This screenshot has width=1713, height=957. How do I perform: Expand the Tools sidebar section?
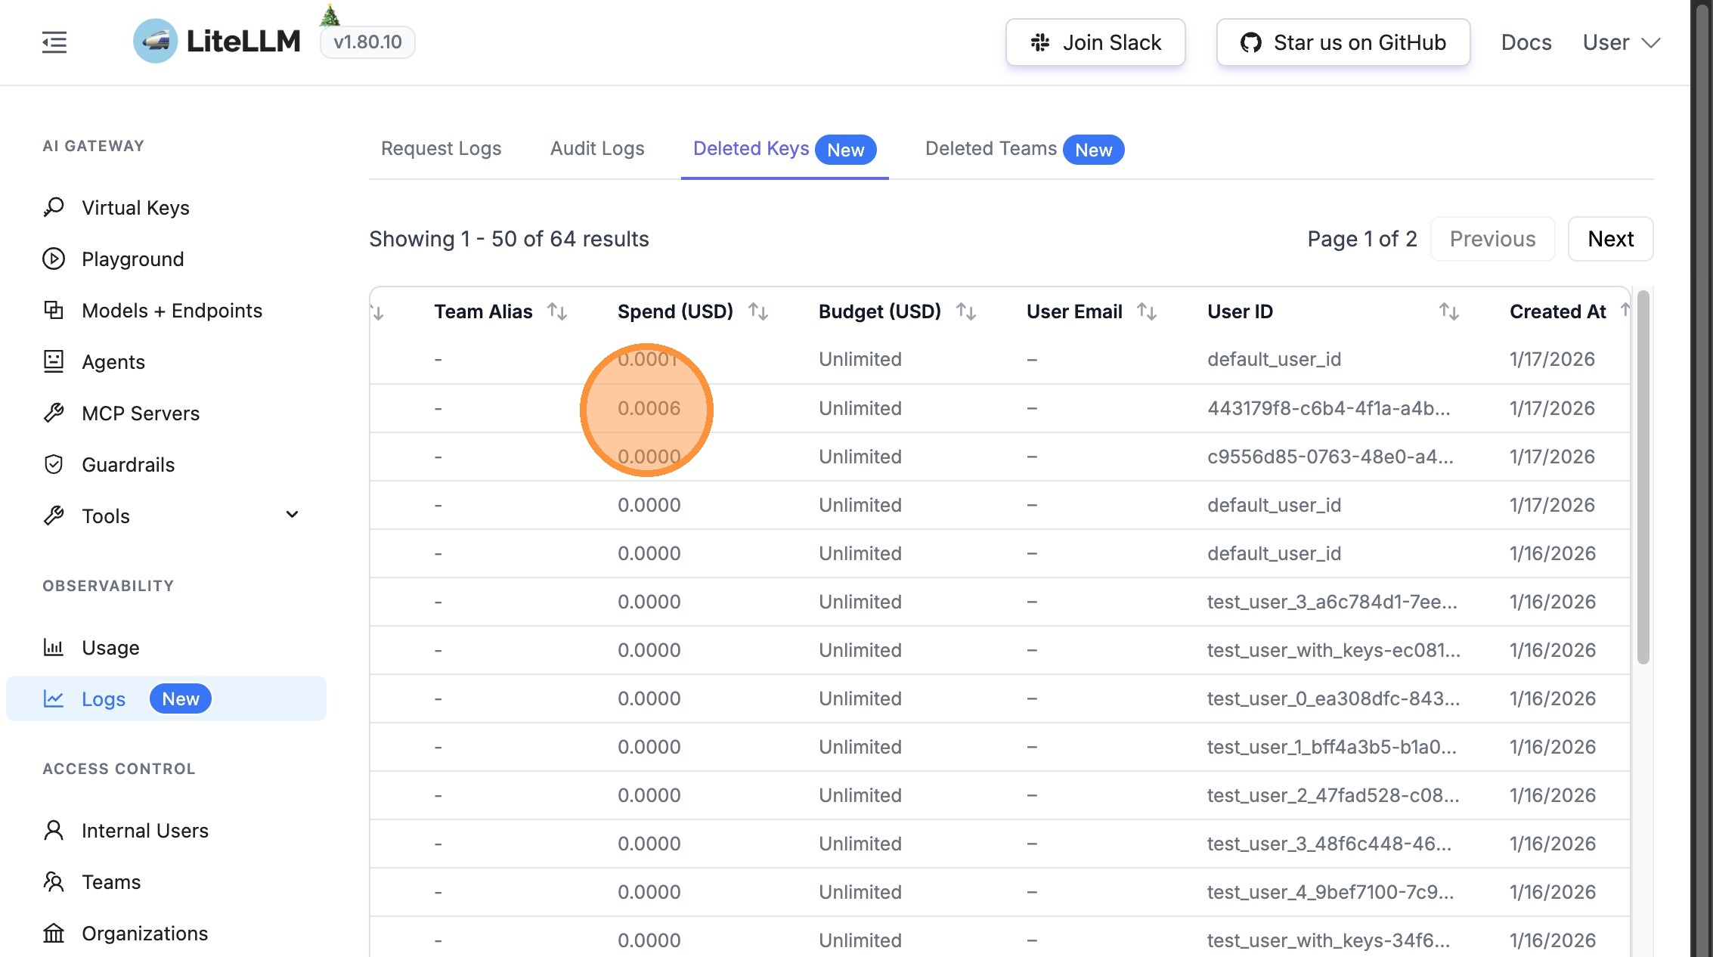pos(292,515)
